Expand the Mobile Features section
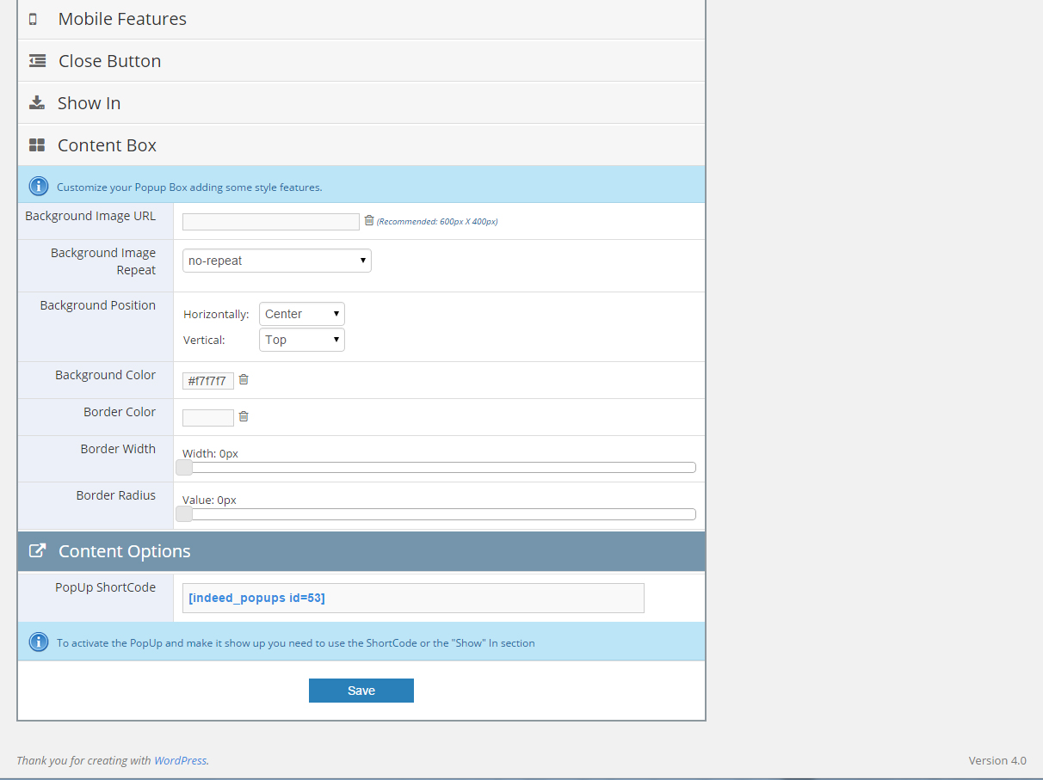The width and height of the screenshot is (1043, 780). [x=122, y=19]
